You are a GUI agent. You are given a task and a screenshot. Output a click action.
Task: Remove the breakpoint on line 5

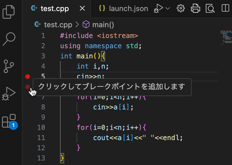point(28,76)
